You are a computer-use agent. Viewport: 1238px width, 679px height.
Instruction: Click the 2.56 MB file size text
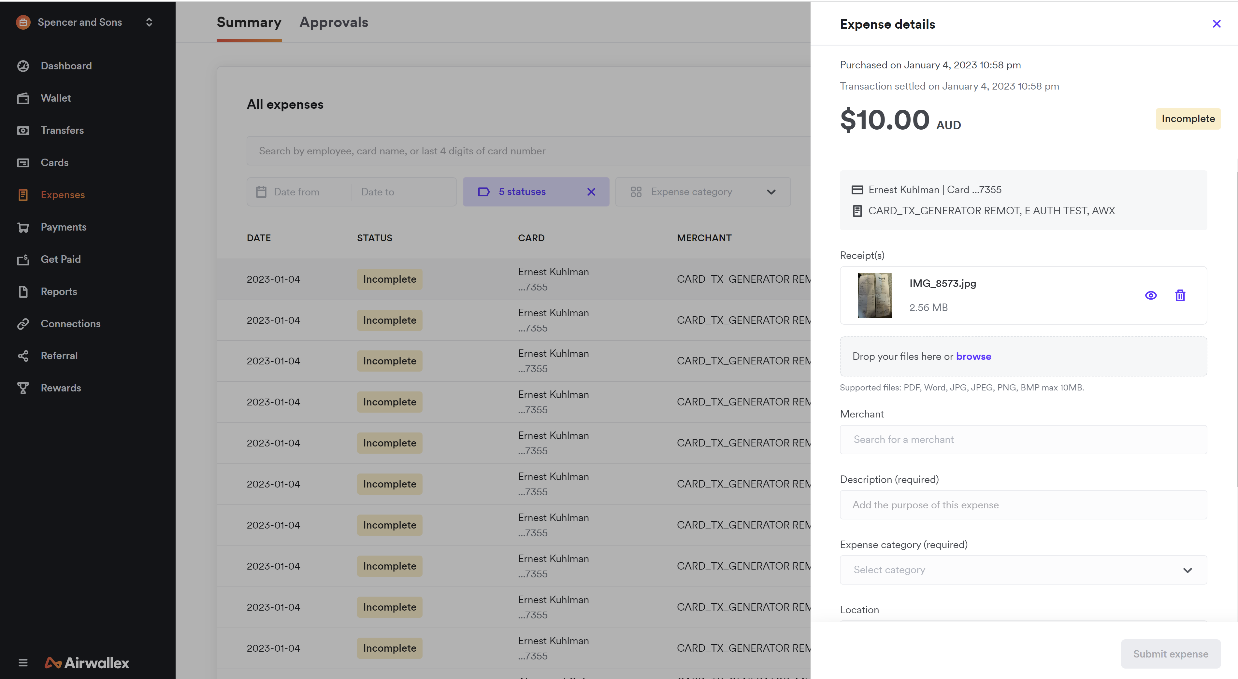pyautogui.click(x=928, y=307)
